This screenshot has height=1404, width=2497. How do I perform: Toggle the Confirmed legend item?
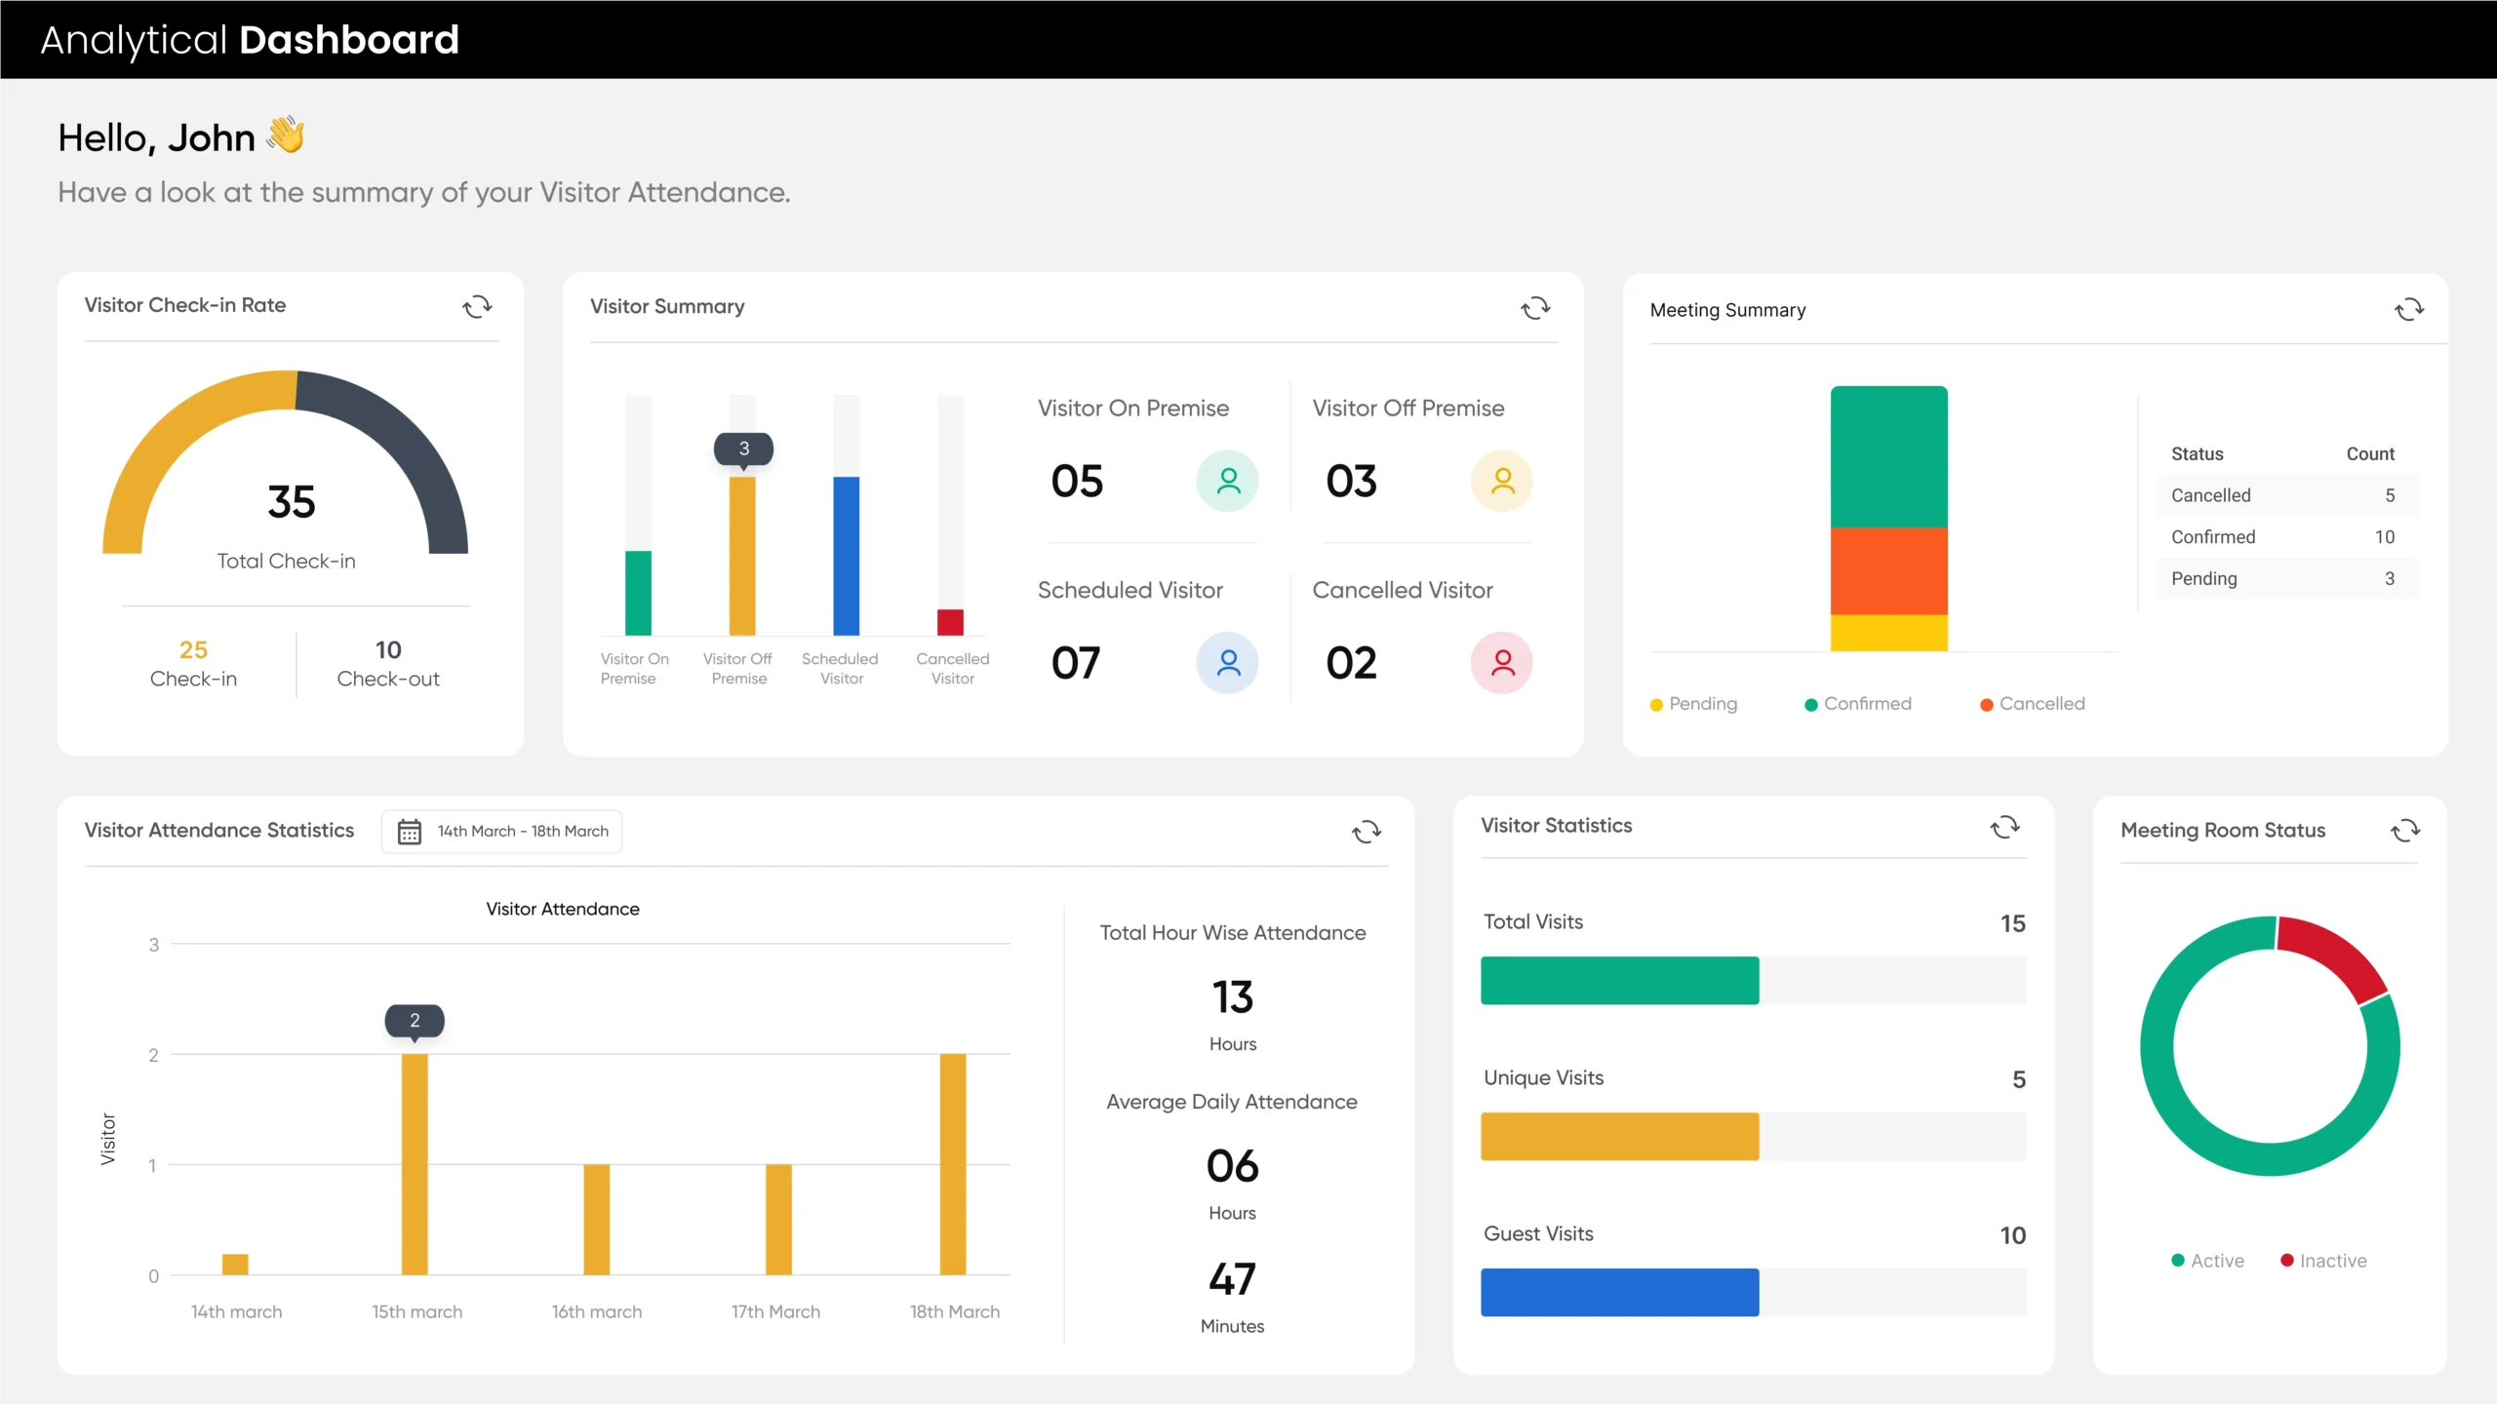coord(1858,704)
